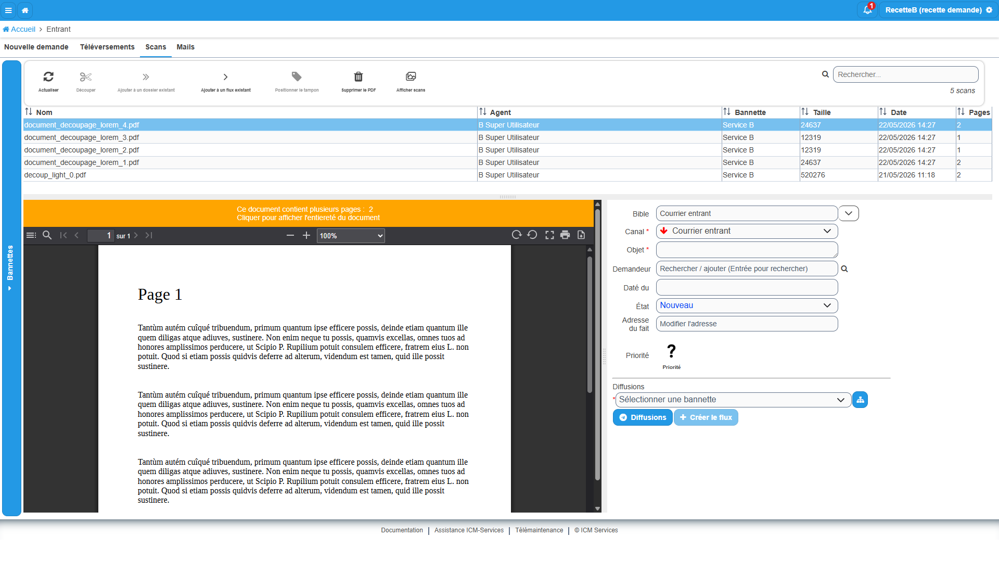Set priority via question mark icon
The image size is (999, 562).
(x=672, y=351)
